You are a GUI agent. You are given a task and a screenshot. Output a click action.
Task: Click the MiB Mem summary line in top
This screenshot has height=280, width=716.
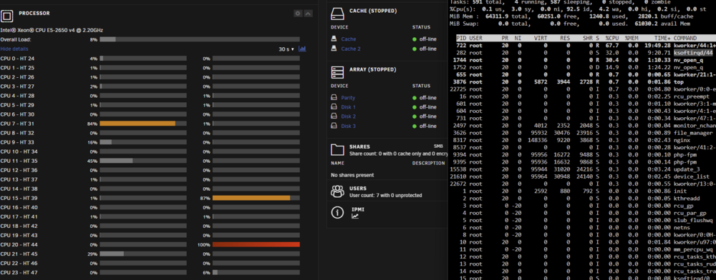[x=571, y=16]
